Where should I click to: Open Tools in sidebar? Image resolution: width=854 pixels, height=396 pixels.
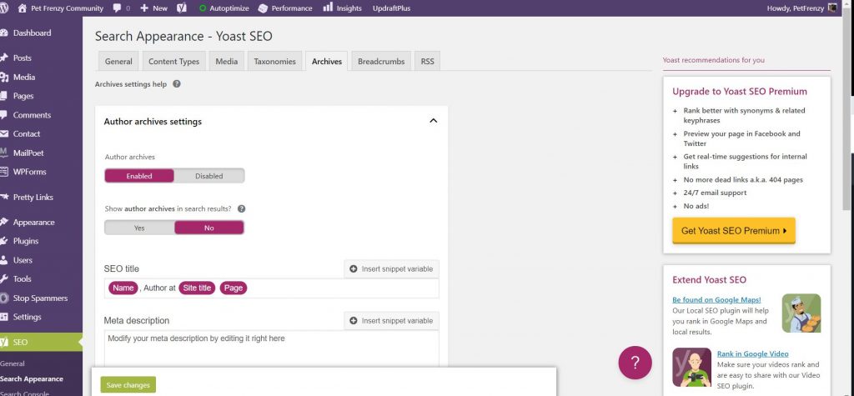click(x=22, y=278)
